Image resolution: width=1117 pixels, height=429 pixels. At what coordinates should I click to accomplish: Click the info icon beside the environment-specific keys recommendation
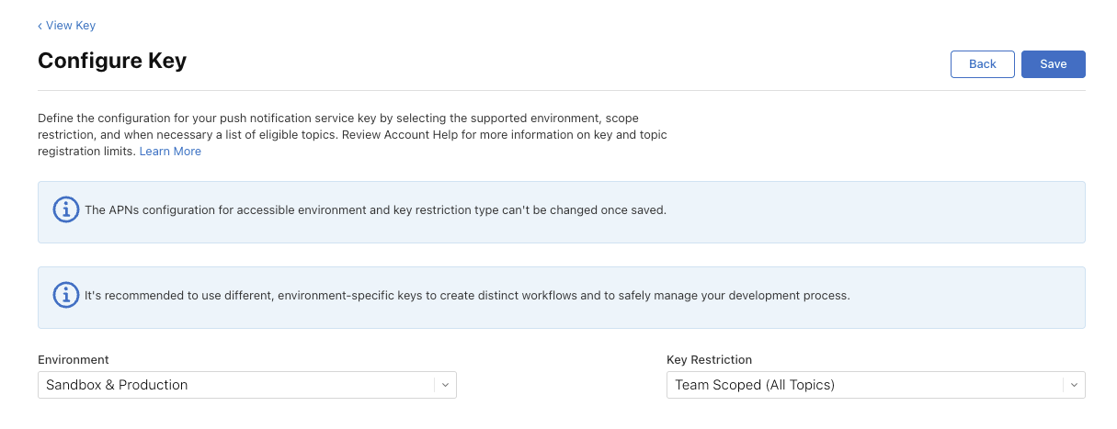pyautogui.click(x=65, y=296)
